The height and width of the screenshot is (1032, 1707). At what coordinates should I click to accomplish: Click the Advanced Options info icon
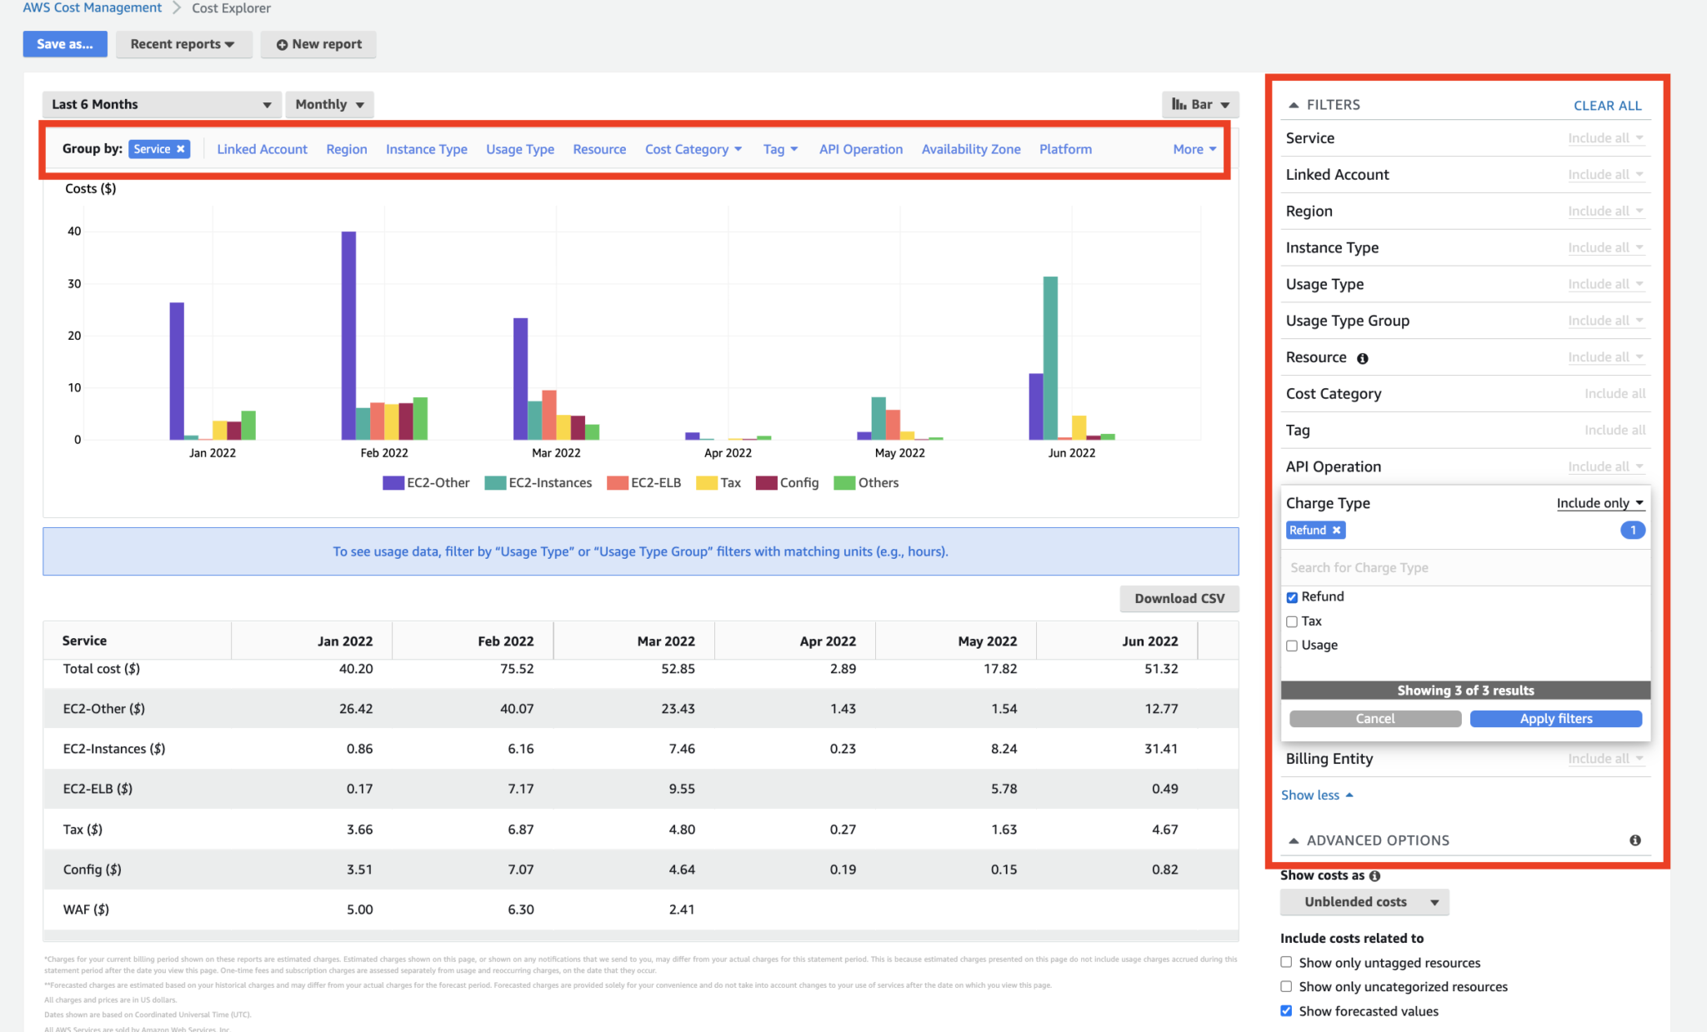pyautogui.click(x=1634, y=840)
